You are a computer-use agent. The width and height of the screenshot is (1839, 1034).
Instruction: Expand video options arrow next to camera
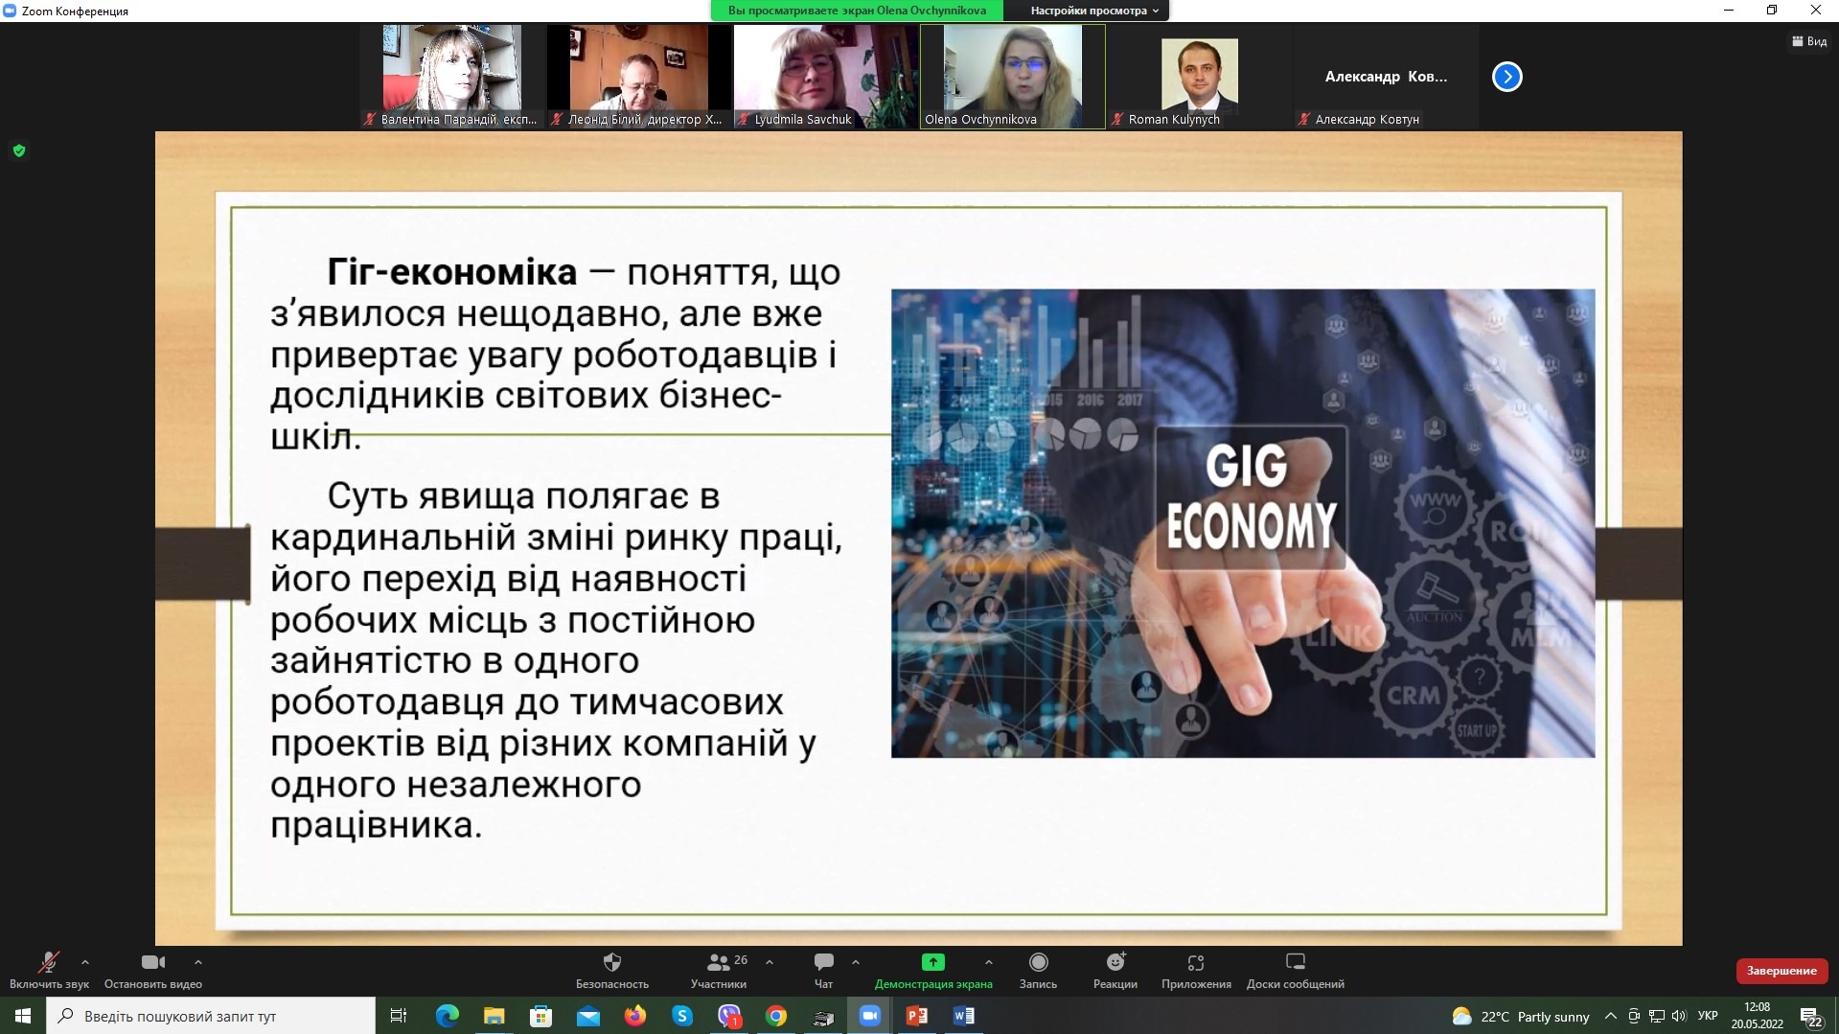tap(198, 961)
